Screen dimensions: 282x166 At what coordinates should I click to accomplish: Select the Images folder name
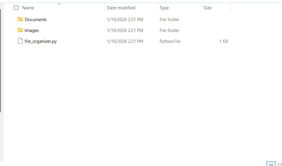(x=32, y=31)
